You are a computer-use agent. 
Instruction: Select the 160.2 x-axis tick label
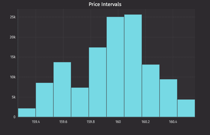tap(145, 122)
